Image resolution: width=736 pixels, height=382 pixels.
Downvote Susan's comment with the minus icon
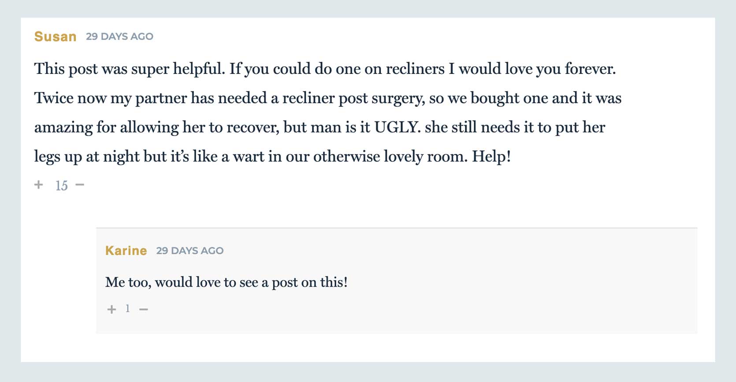[x=80, y=184]
